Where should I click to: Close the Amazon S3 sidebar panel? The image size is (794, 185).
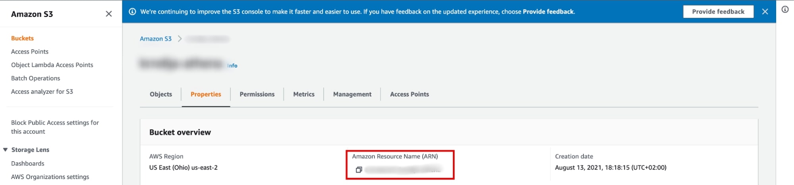point(108,14)
